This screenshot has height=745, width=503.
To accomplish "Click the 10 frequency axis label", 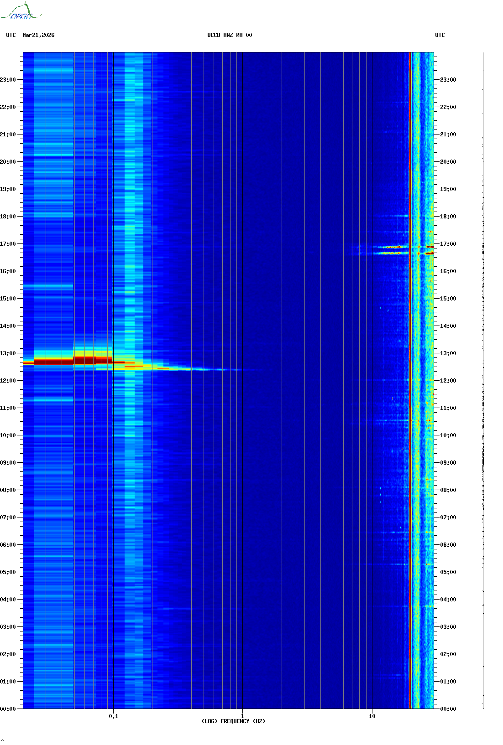I will pos(372,716).
